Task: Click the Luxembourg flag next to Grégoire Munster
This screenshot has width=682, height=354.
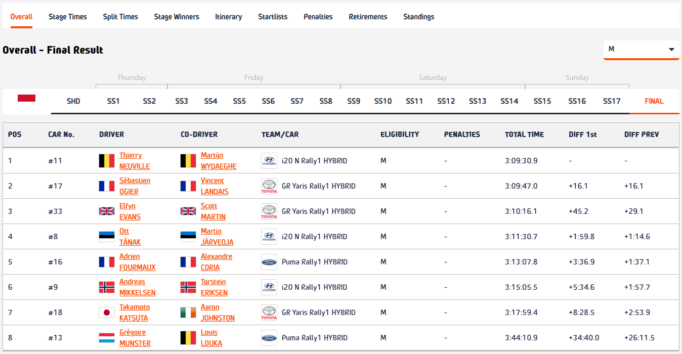Action: [107, 338]
